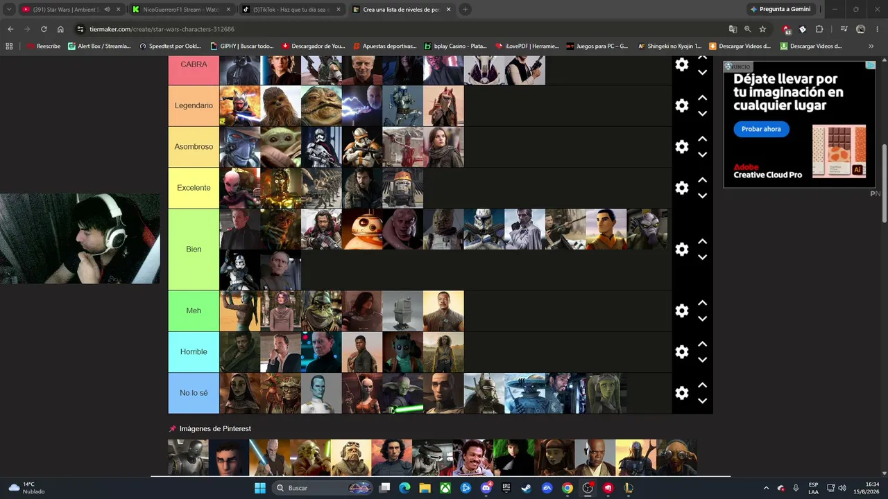Move the Asombroso tier down
This screenshot has height=499, width=888.
pos(702,155)
